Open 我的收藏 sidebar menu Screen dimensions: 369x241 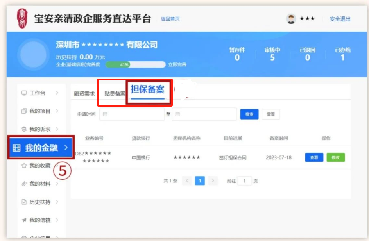tap(40, 166)
